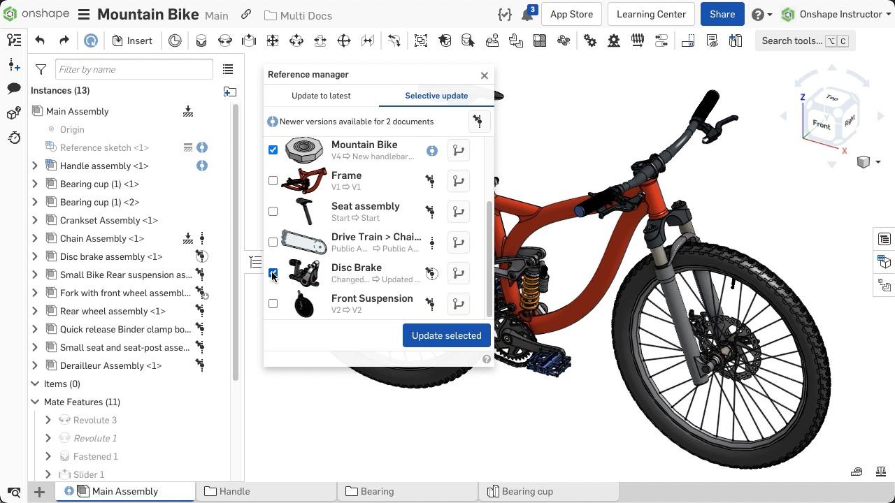895x503 pixels.
Task: Click the Update selected button
Action: pyautogui.click(x=446, y=335)
